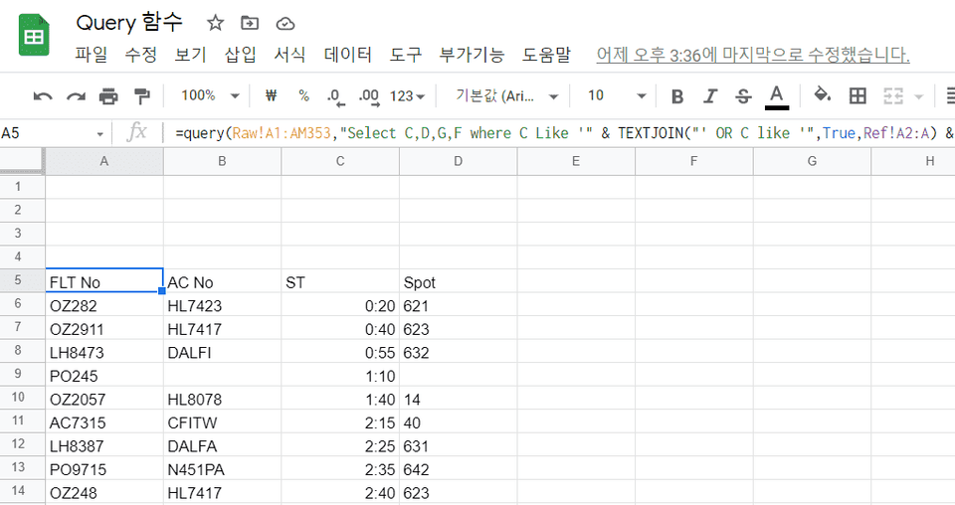Open last edit history link
This screenshot has width=955, height=505.
(x=753, y=55)
